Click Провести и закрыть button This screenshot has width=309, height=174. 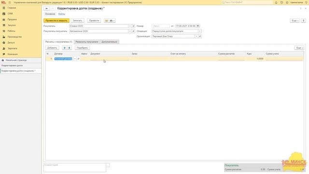[56, 20]
